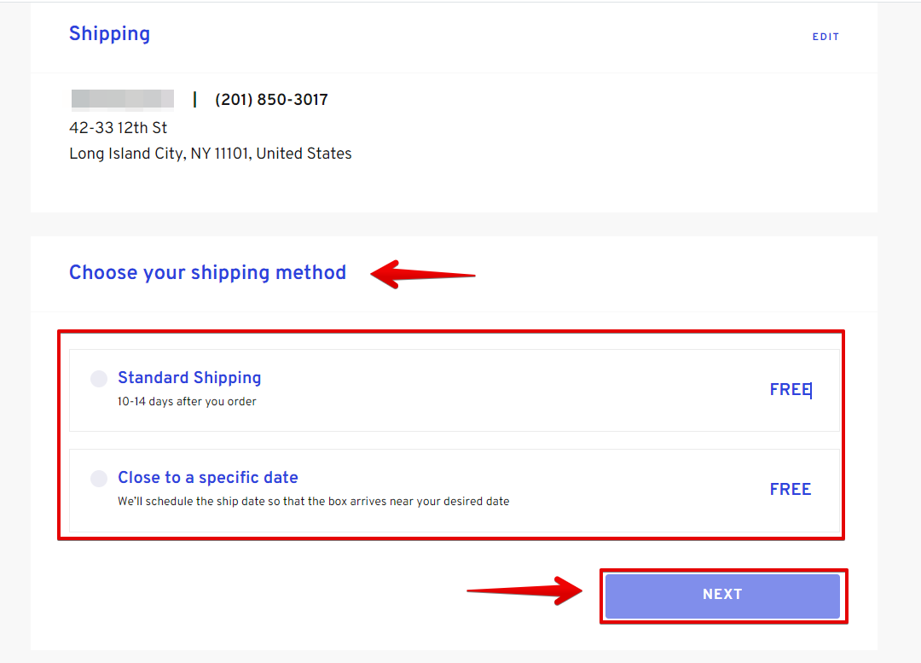Click the Long Island City address line

click(210, 154)
